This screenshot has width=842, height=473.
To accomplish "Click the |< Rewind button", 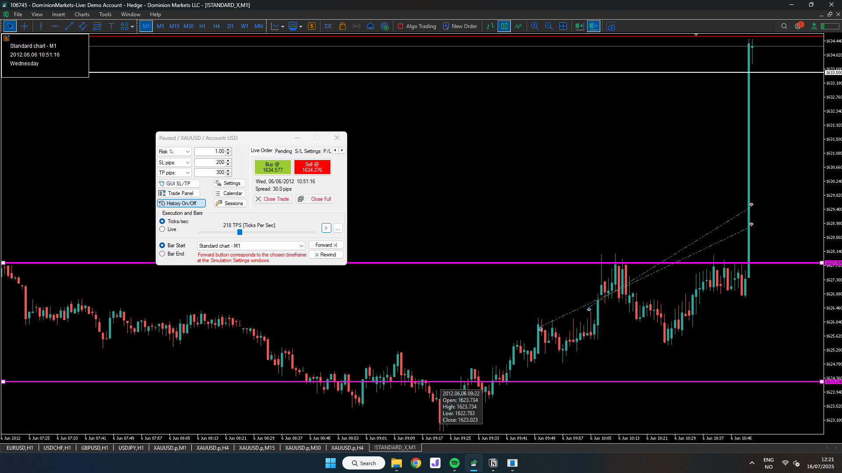I will [x=326, y=255].
